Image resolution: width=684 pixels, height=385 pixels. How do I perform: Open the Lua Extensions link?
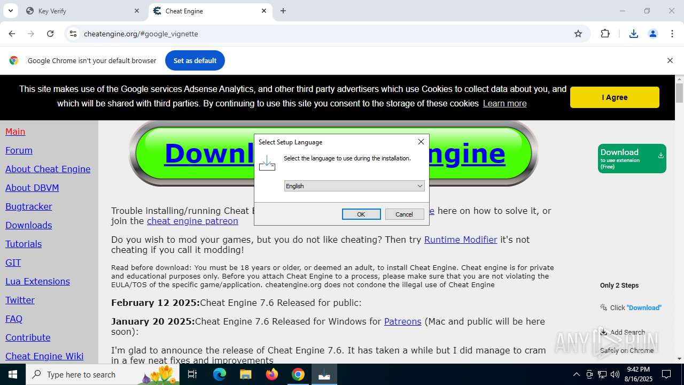pos(37,281)
